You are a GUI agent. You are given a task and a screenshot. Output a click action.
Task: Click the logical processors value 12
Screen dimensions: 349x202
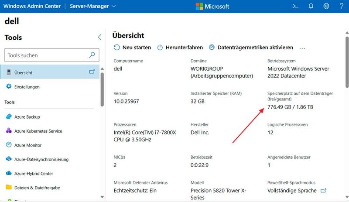[270, 133]
